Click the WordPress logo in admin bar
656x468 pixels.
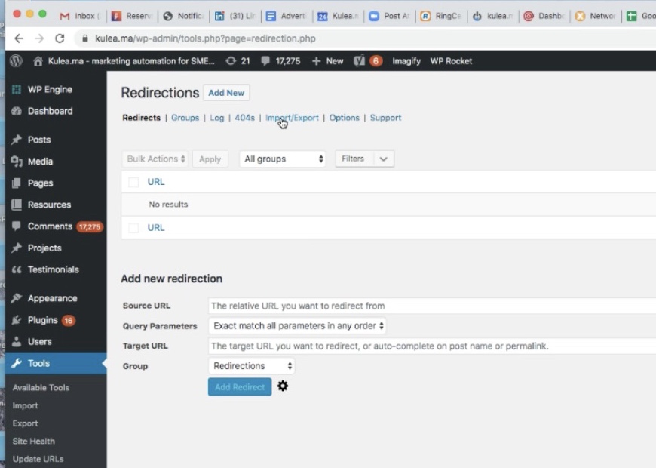click(16, 61)
